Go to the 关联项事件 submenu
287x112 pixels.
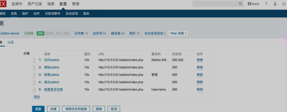point(52,13)
